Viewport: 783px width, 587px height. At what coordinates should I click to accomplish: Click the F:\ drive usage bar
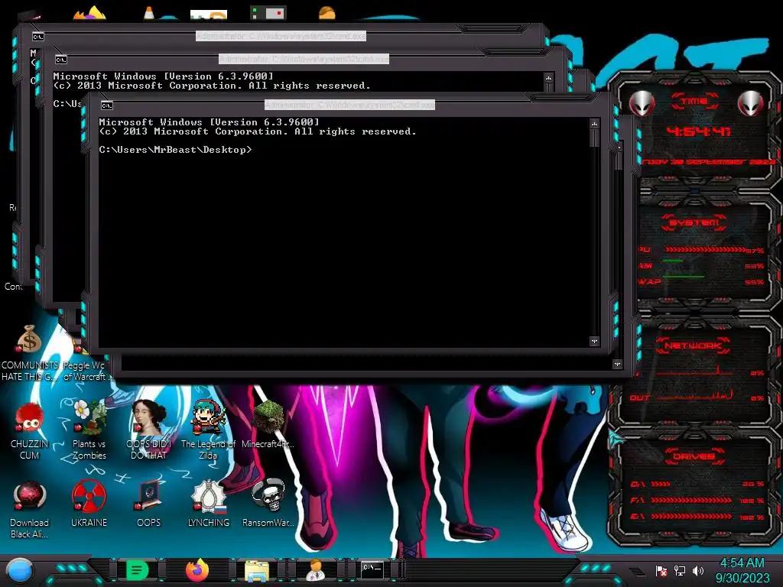pyautogui.click(x=691, y=500)
